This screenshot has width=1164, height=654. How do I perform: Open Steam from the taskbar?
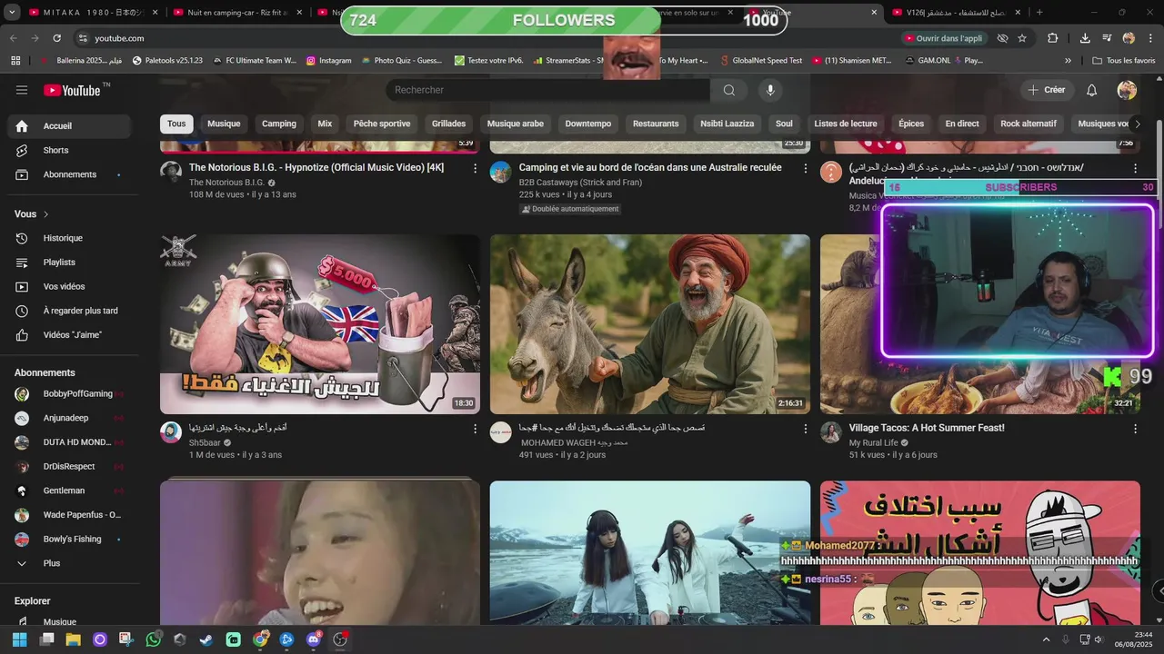[x=206, y=639]
